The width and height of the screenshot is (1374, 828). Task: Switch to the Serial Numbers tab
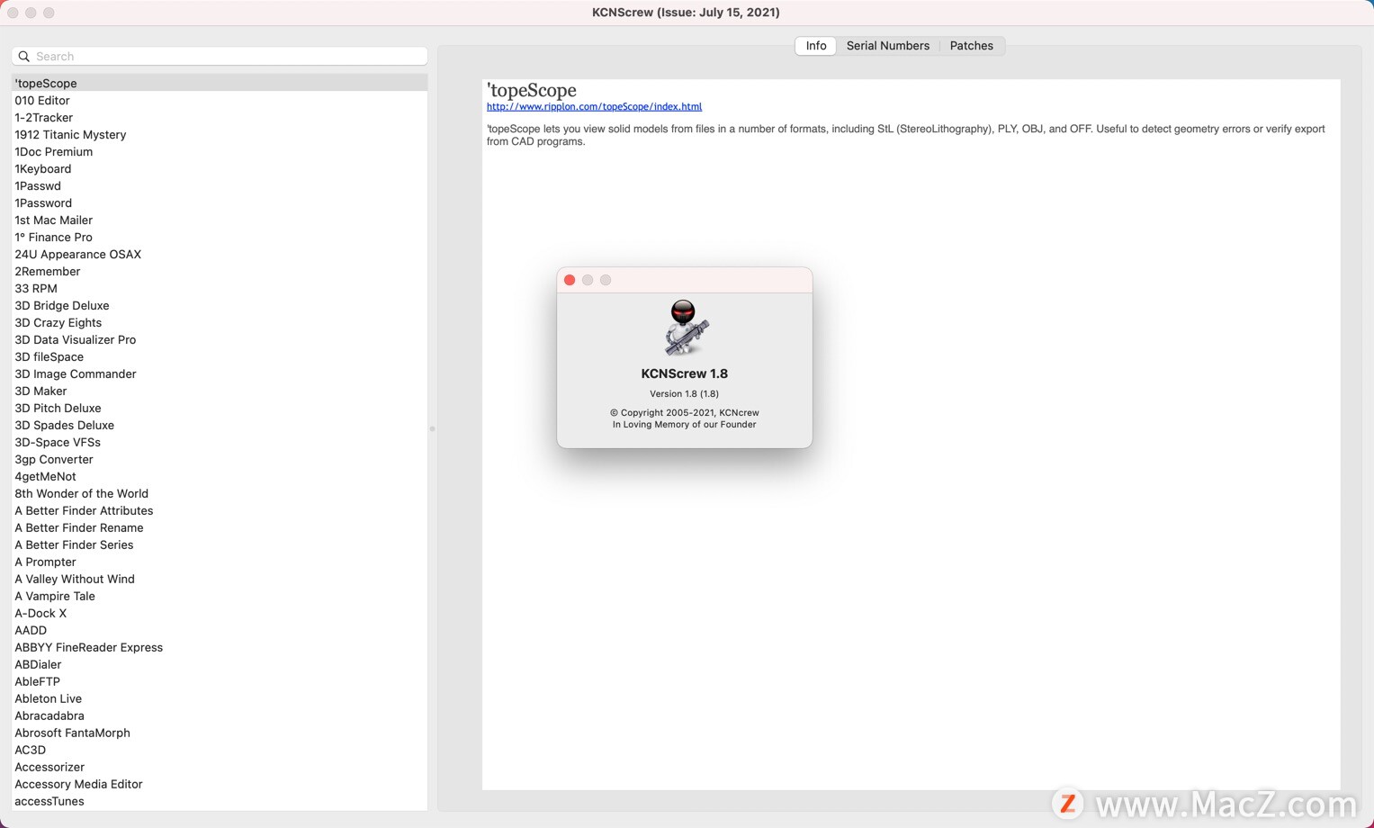[x=887, y=46]
